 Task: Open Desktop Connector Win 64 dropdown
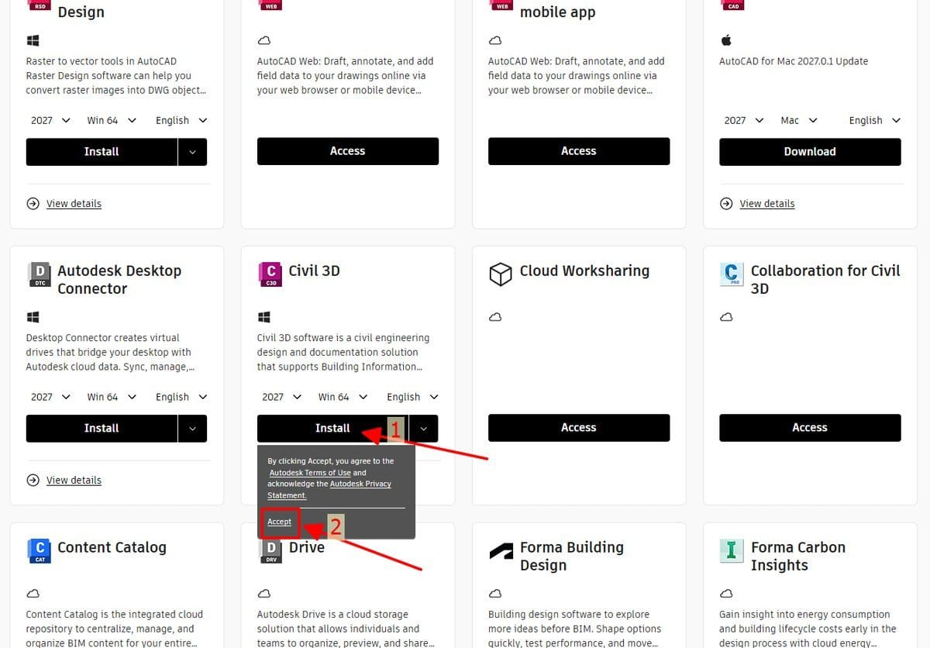pyautogui.click(x=112, y=397)
